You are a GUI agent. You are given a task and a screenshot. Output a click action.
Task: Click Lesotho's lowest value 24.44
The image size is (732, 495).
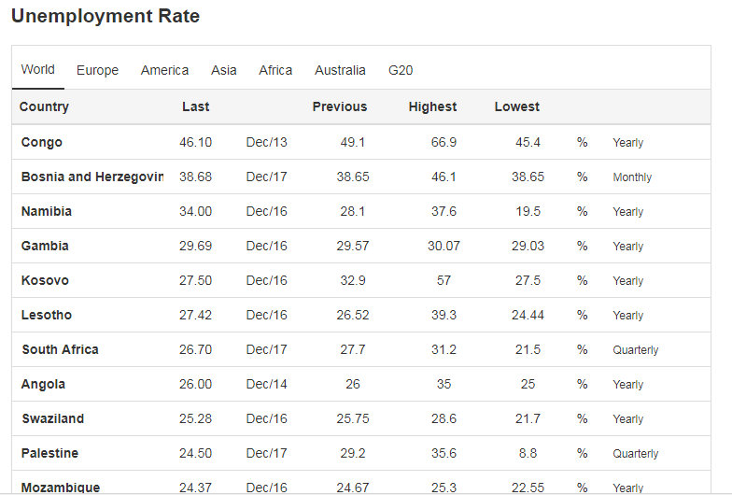tap(528, 316)
